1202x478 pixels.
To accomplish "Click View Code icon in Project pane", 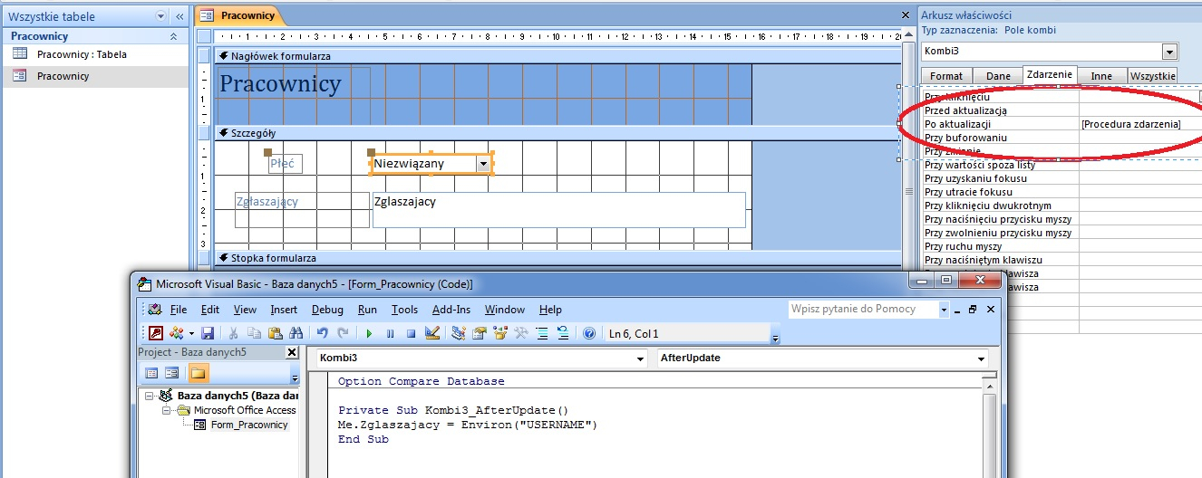I will 151,373.
